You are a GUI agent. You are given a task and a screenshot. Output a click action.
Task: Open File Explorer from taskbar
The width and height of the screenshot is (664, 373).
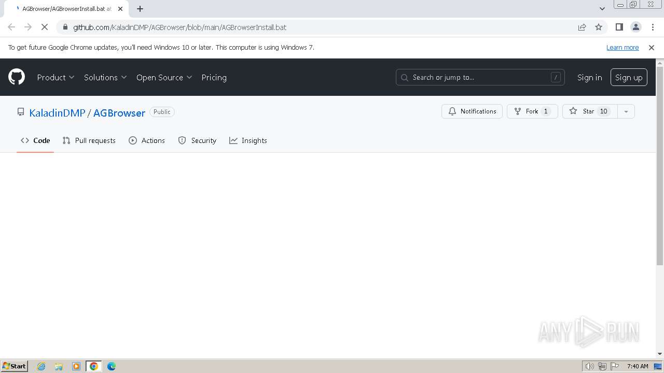(59, 366)
